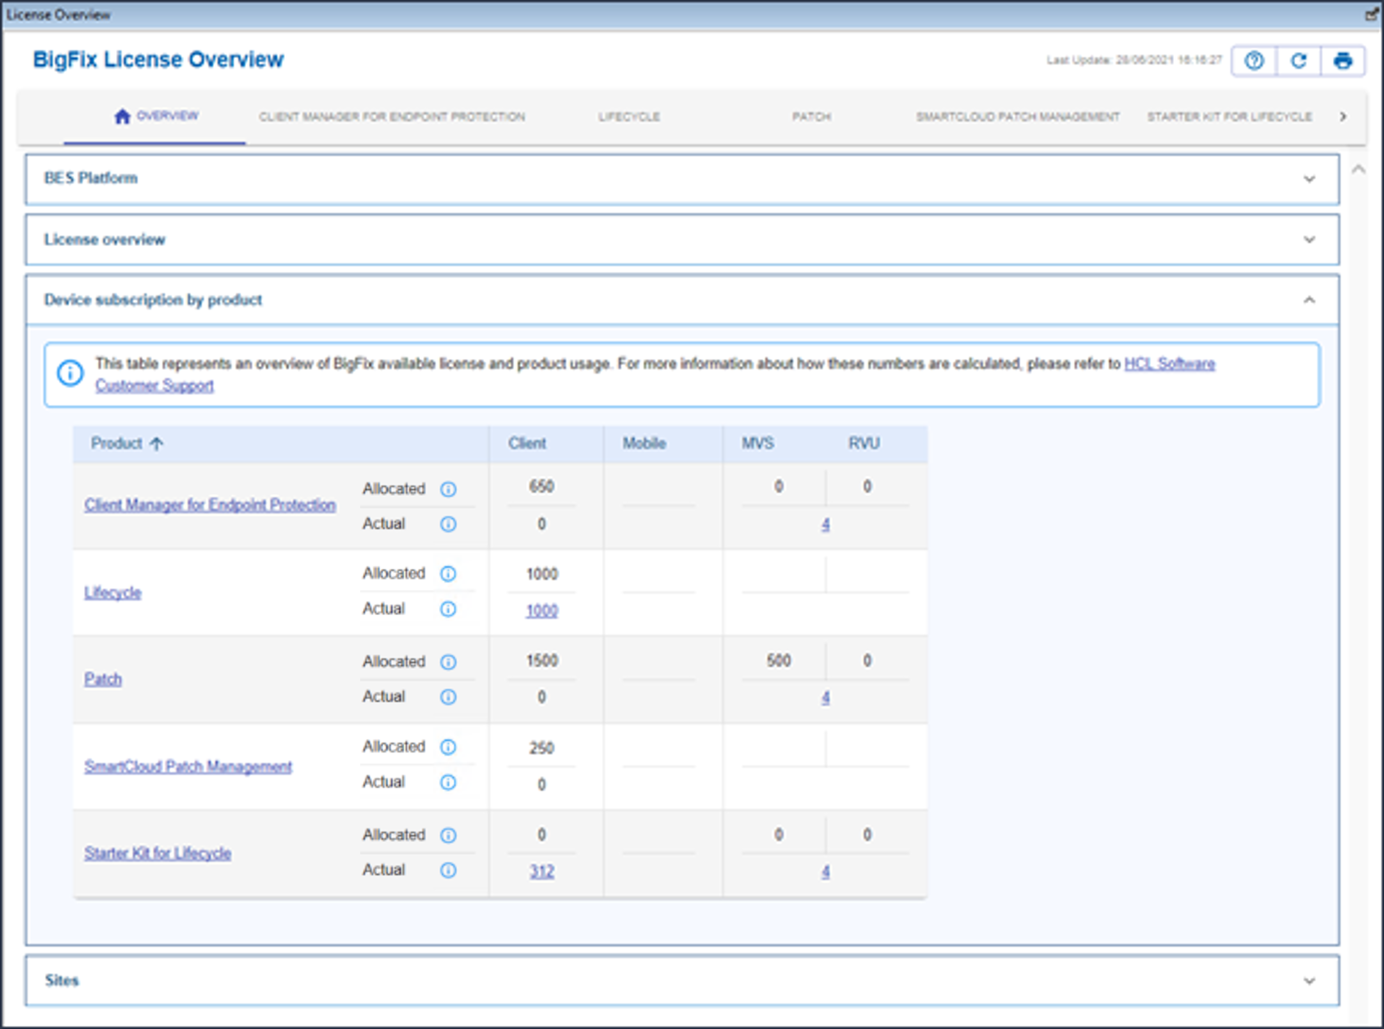
Task: Collapse the Device subscription by product section
Action: (1309, 300)
